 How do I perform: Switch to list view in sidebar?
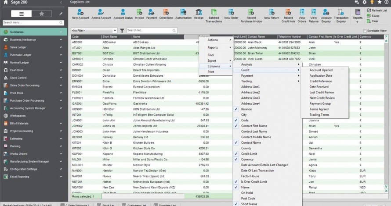coord(22,14)
